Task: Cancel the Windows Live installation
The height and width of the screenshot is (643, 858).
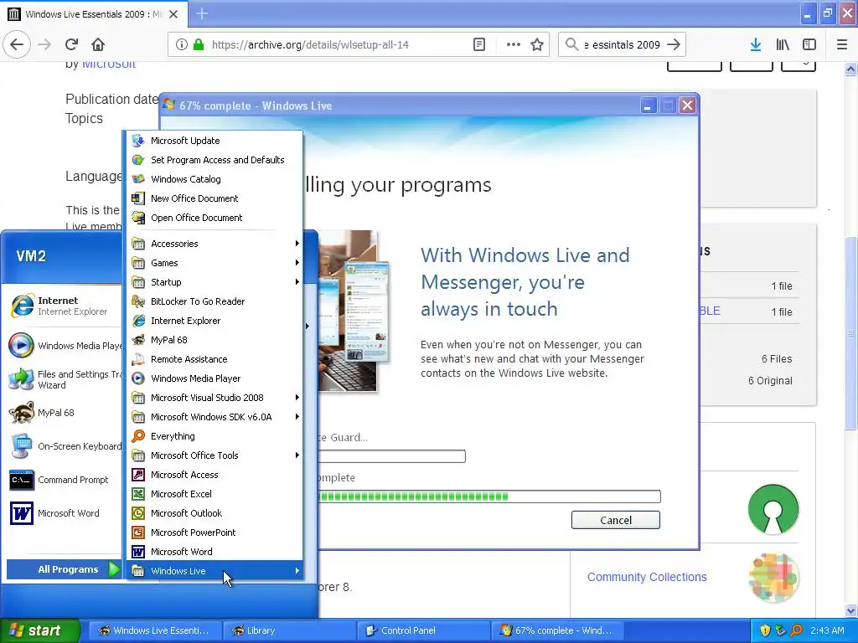Action: [616, 520]
